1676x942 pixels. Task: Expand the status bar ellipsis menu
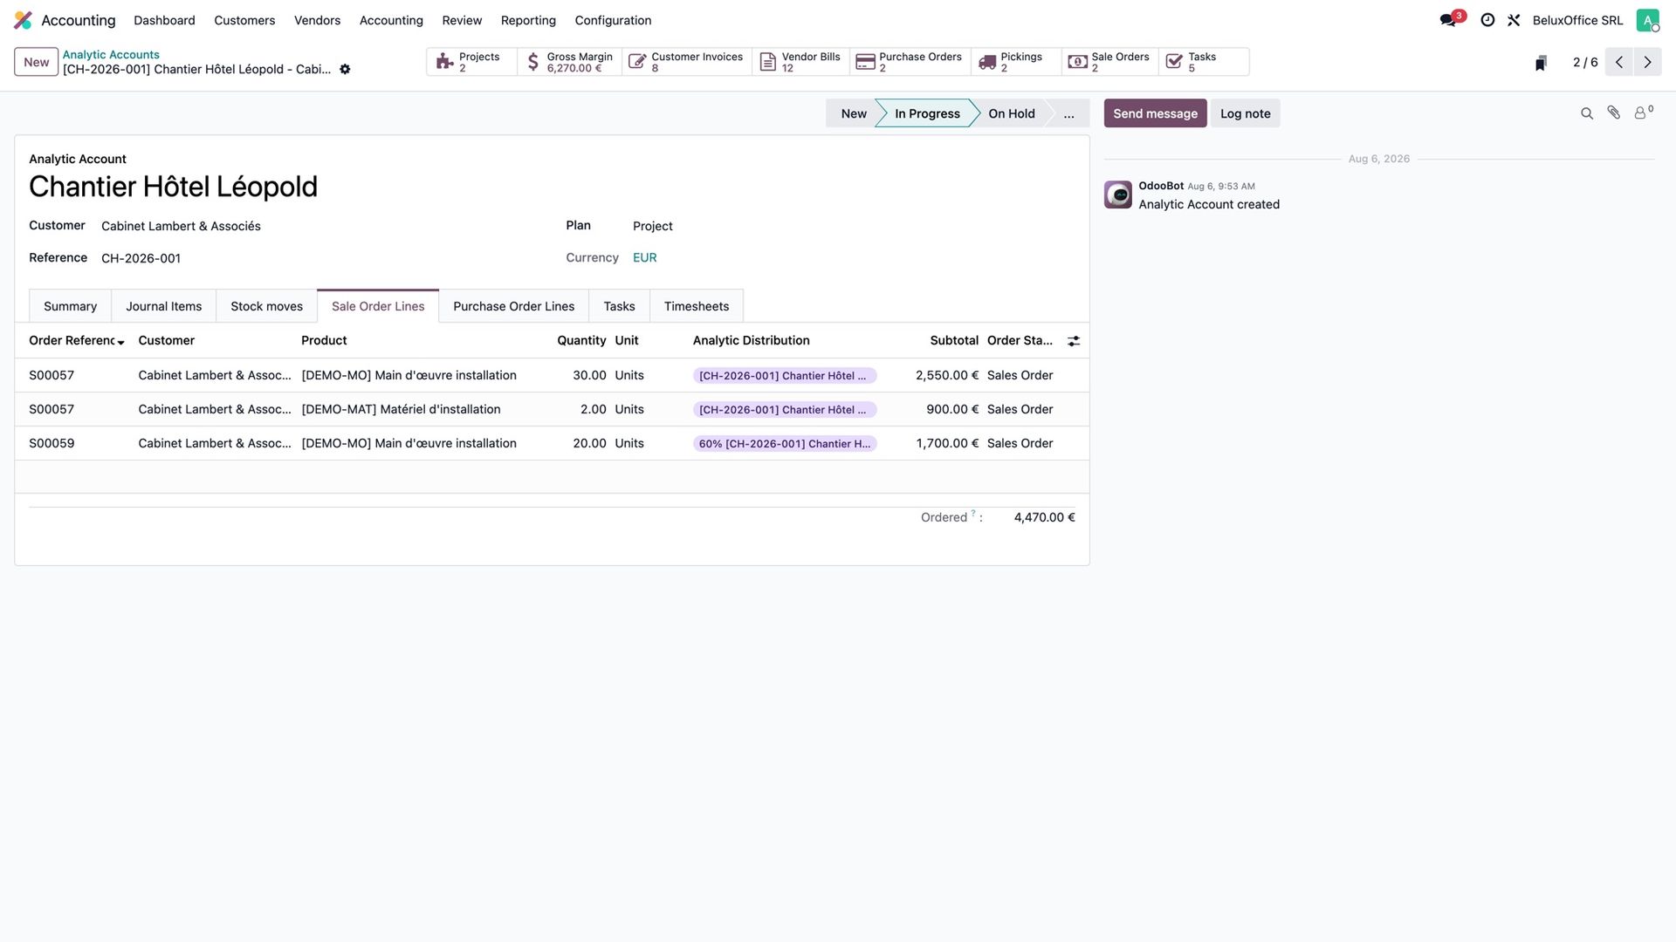(x=1068, y=113)
